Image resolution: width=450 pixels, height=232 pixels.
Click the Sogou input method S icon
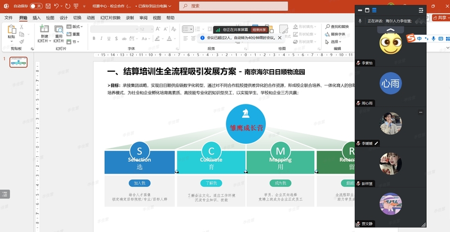tap(411, 38)
